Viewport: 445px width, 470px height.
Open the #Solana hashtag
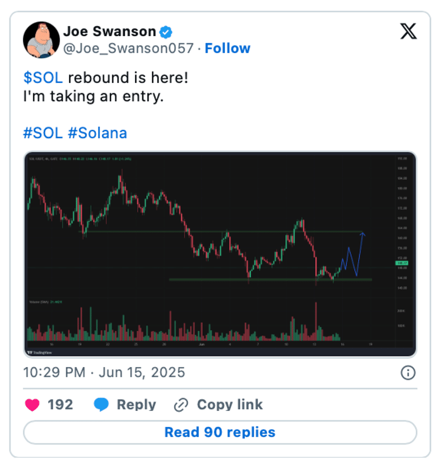(x=97, y=133)
